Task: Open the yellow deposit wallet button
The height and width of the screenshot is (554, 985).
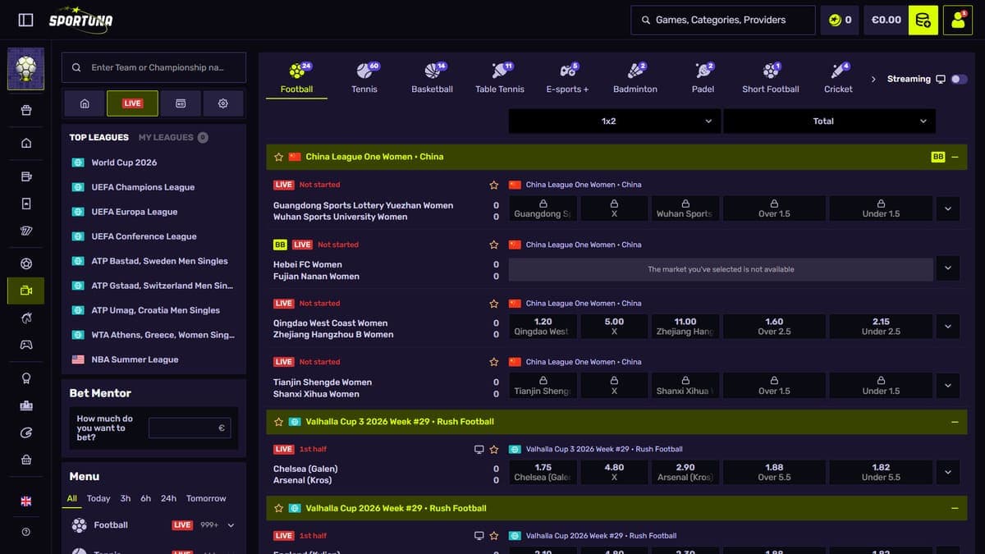Action: pos(923,20)
